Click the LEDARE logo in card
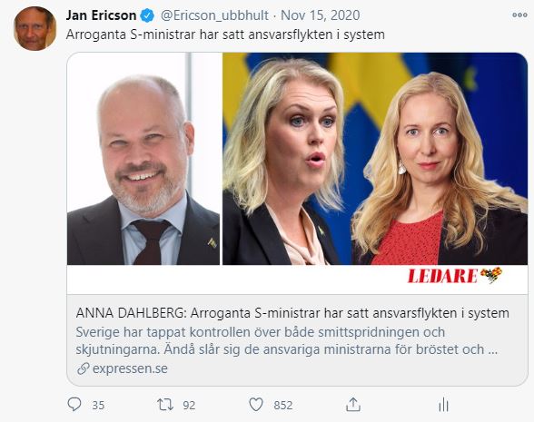The image size is (534, 422). coord(455,276)
